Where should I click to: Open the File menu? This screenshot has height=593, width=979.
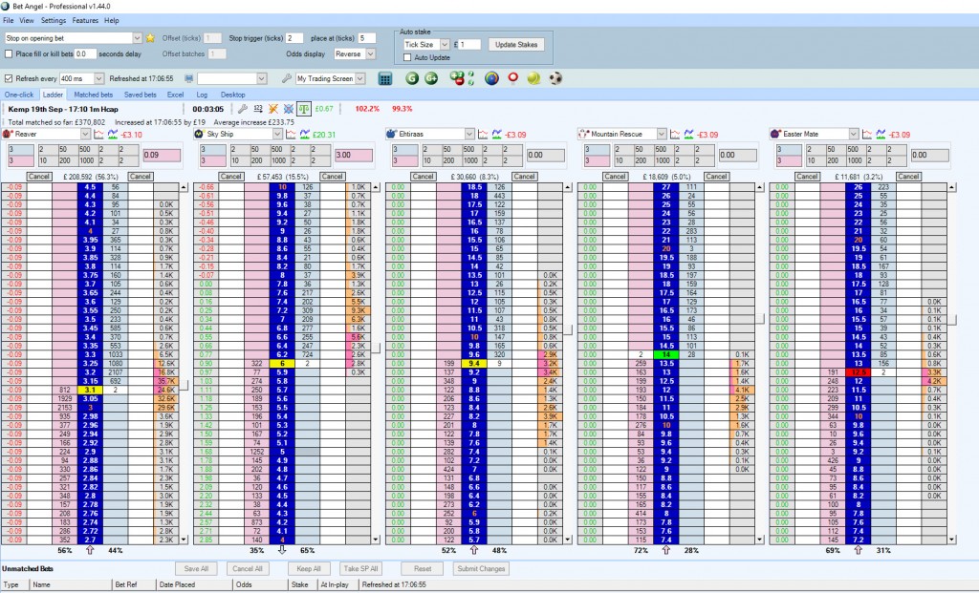coord(8,21)
